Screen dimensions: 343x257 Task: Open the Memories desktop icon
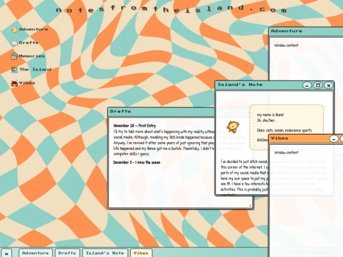tap(28, 56)
